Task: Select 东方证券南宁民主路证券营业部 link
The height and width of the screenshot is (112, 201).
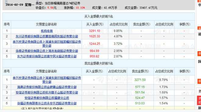Action: [47, 56]
